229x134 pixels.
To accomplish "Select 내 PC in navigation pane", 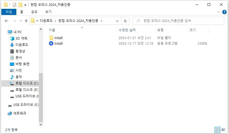I will (17, 32).
